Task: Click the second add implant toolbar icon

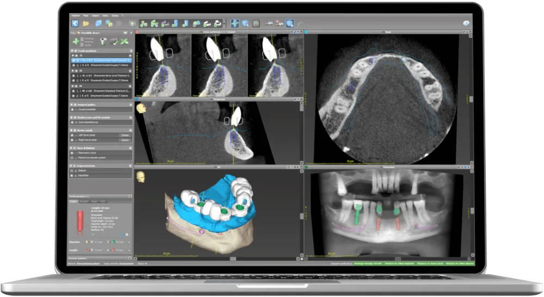Action: tap(154, 23)
